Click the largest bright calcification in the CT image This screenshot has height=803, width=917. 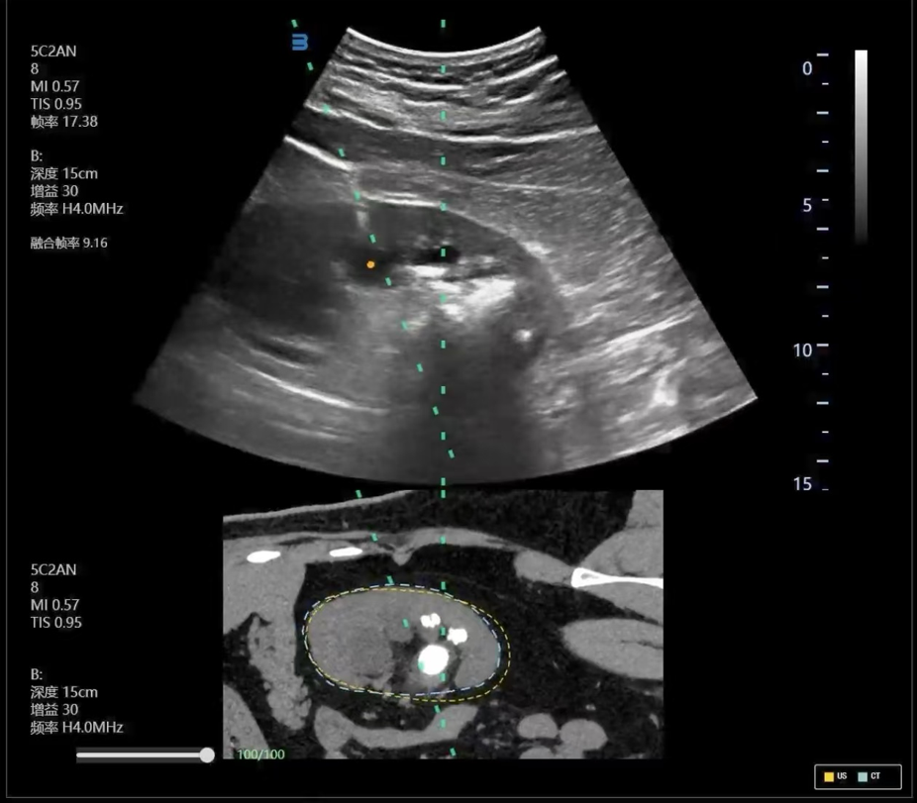pos(433,659)
